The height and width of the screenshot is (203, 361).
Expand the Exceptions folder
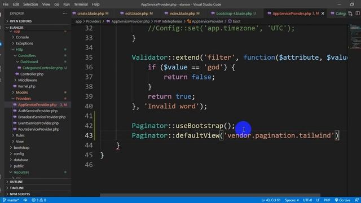point(24,43)
